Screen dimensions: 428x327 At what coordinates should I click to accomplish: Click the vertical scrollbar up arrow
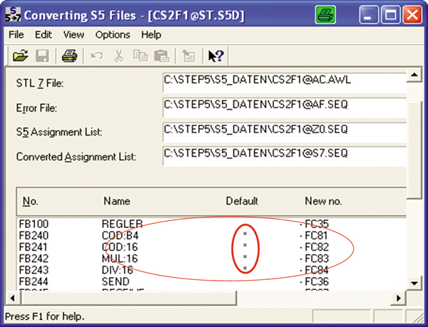coord(414,75)
